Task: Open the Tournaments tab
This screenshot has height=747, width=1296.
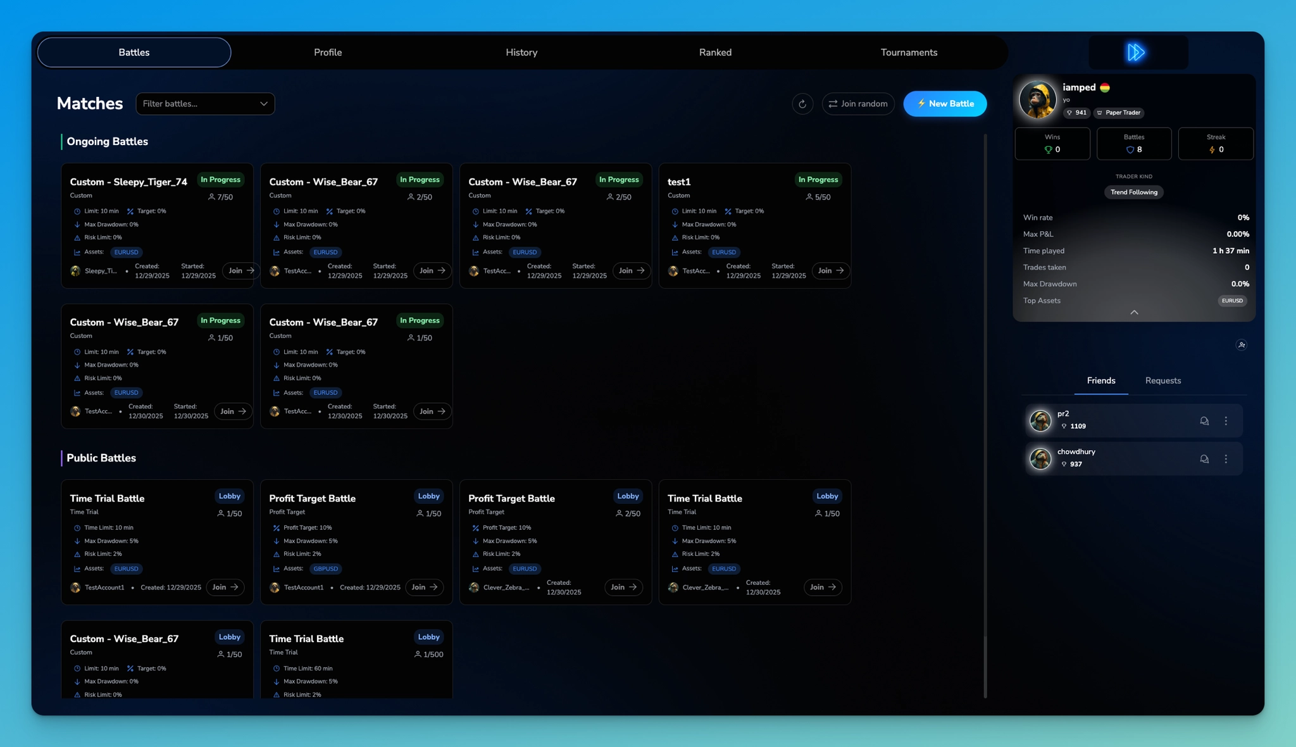Action: 909,53
